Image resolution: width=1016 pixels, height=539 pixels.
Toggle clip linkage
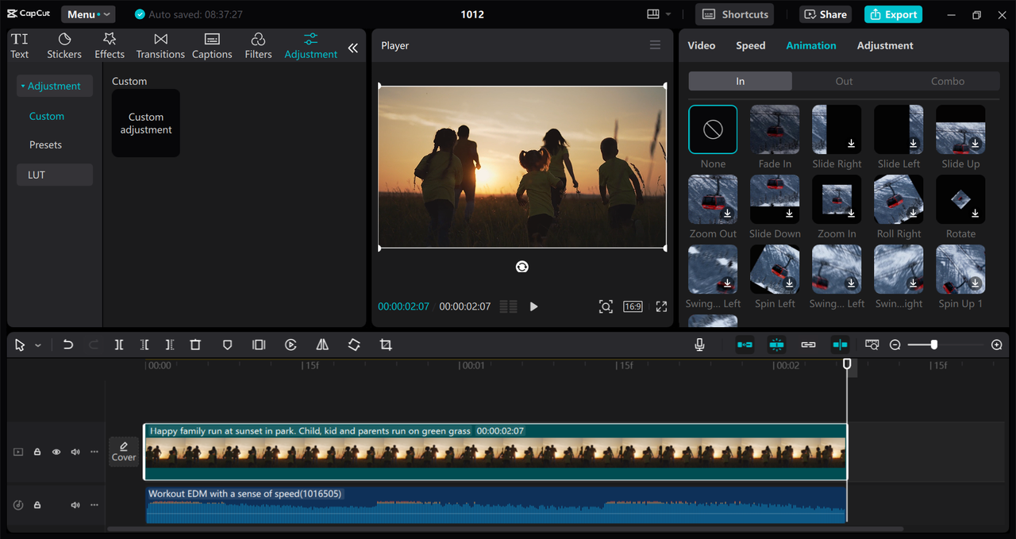[x=808, y=345]
